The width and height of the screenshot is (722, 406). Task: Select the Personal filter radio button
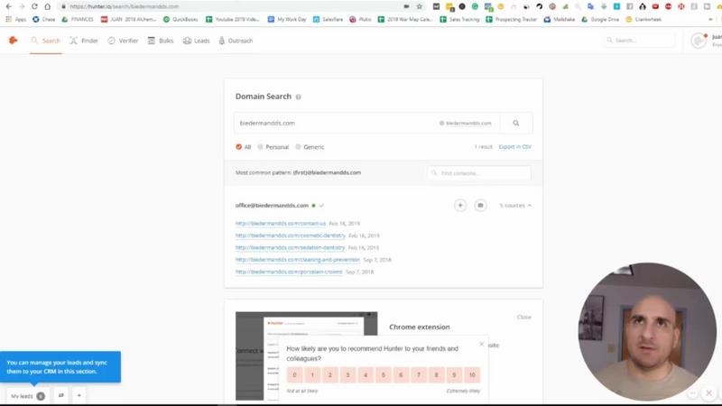pos(260,147)
